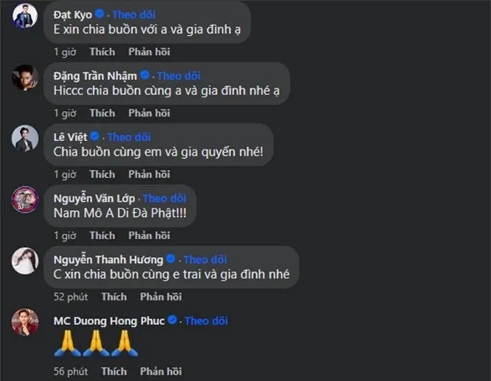Follow Nguyễn Thanh Hương via Theo dõi
The image size is (491, 381).
(206, 259)
